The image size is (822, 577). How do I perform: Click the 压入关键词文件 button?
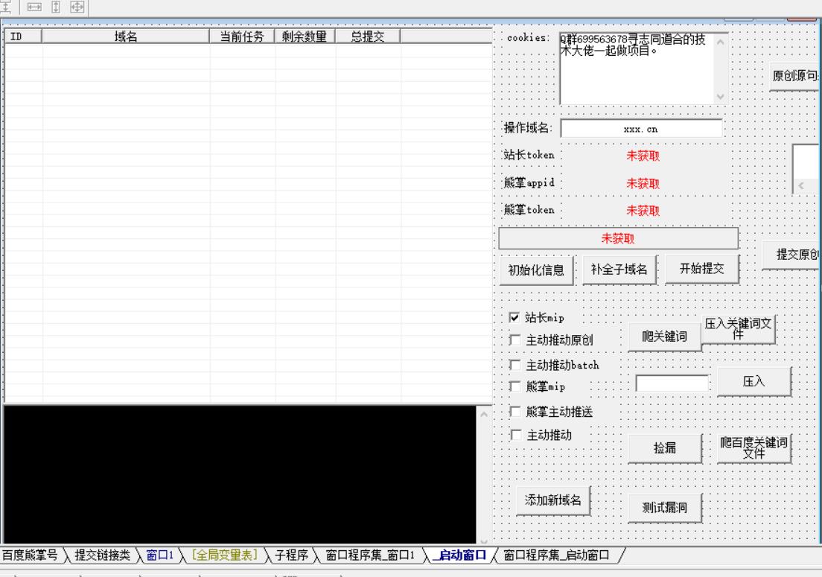(738, 329)
